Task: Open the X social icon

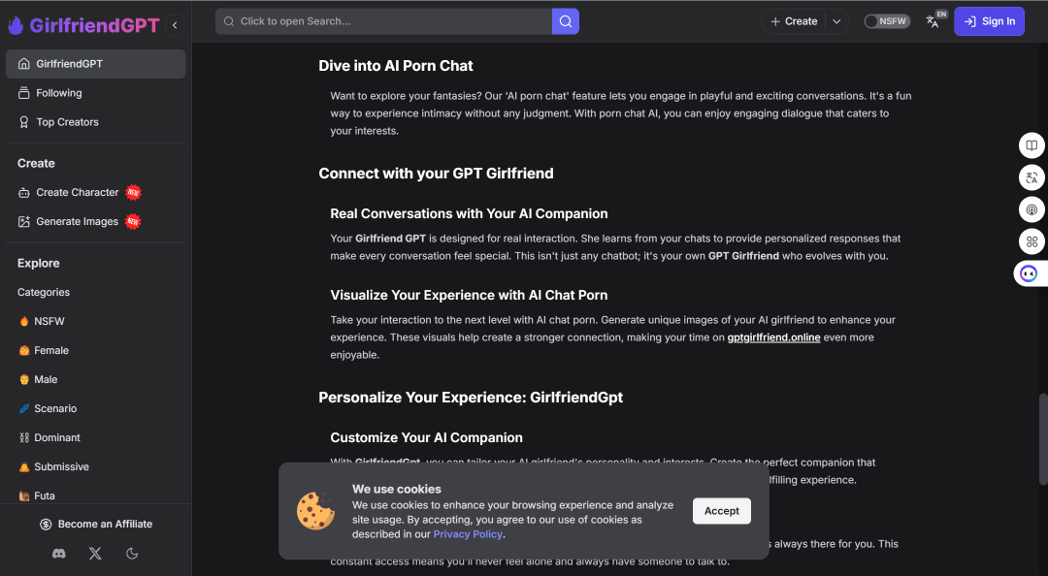Action: [95, 554]
